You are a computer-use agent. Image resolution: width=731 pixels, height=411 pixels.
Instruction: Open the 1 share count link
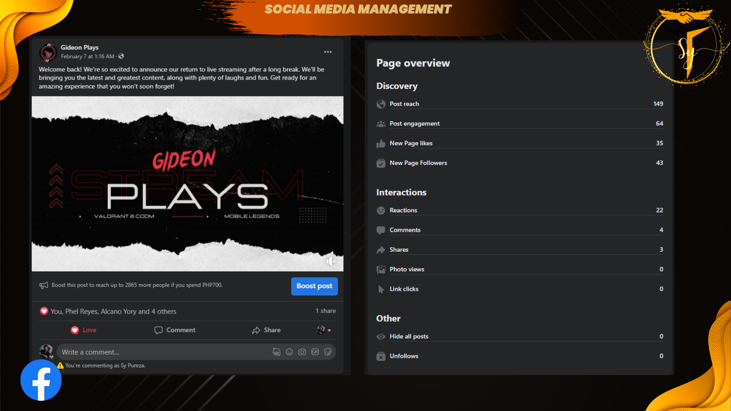pos(326,311)
